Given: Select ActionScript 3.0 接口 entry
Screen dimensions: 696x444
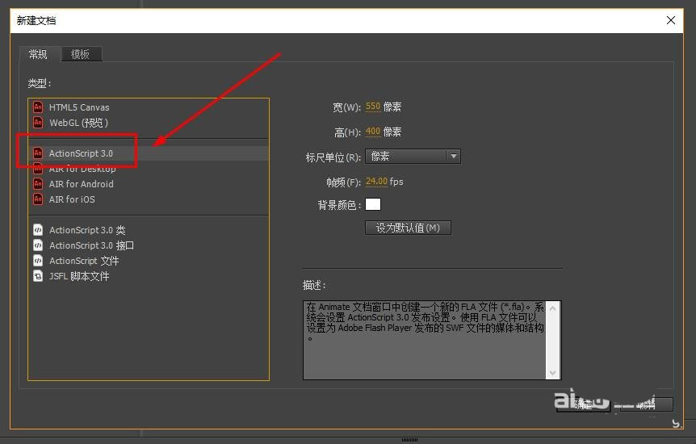Looking at the screenshot, I should (149, 245).
